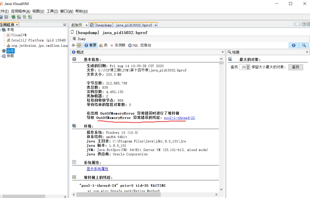Click the object count field showing 20
Viewport: 310px width, 198px height.
click(243, 67)
